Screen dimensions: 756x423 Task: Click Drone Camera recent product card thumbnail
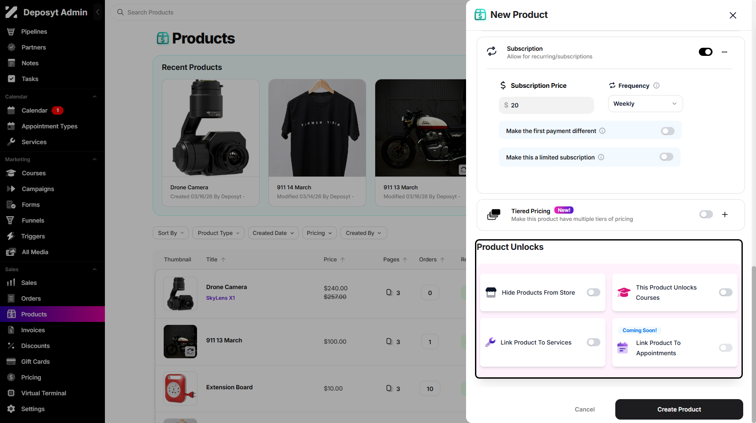click(x=211, y=128)
